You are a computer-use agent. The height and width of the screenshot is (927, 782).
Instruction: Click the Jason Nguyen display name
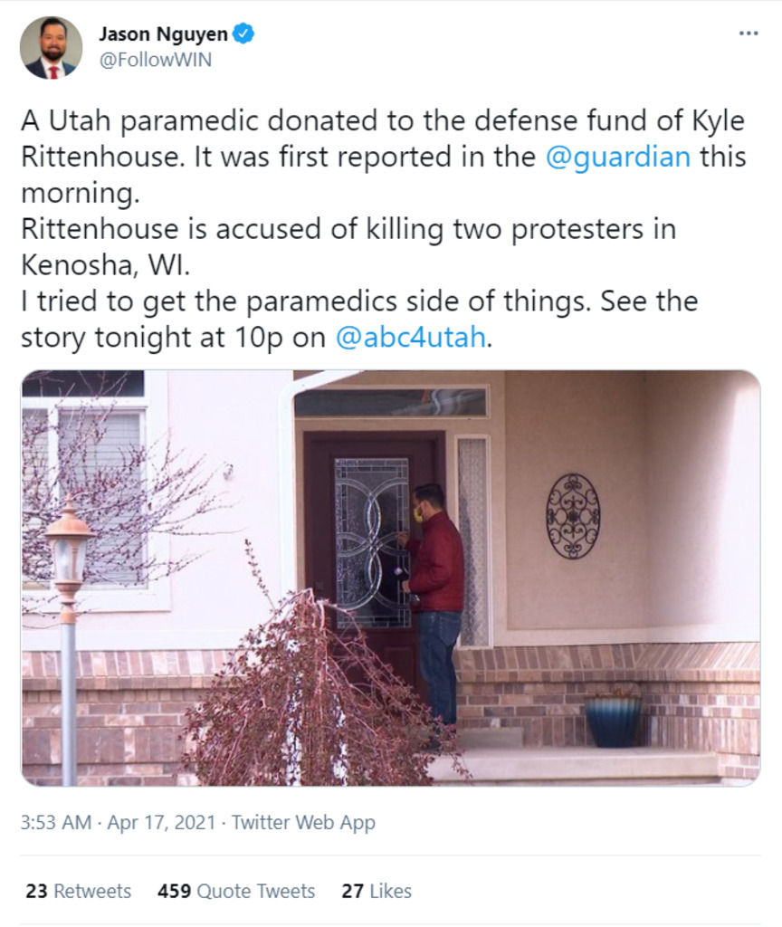tap(163, 34)
